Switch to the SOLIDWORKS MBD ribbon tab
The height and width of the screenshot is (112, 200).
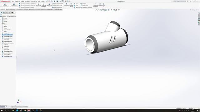58,10
